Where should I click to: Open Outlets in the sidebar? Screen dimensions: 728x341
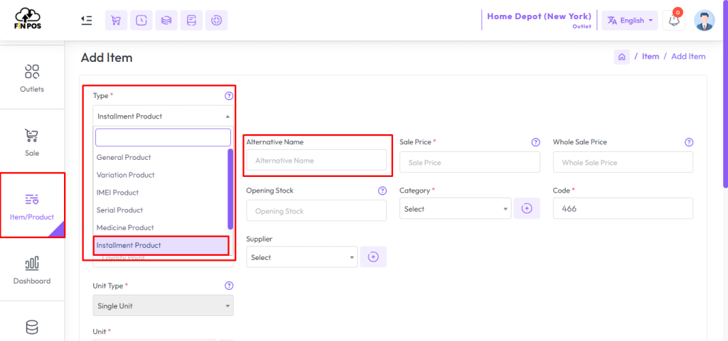(x=32, y=78)
